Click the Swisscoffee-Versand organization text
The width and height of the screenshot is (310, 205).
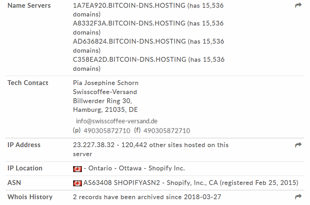(105, 92)
